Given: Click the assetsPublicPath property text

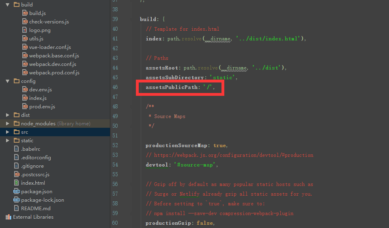Looking at the screenshot, I should [172, 87].
